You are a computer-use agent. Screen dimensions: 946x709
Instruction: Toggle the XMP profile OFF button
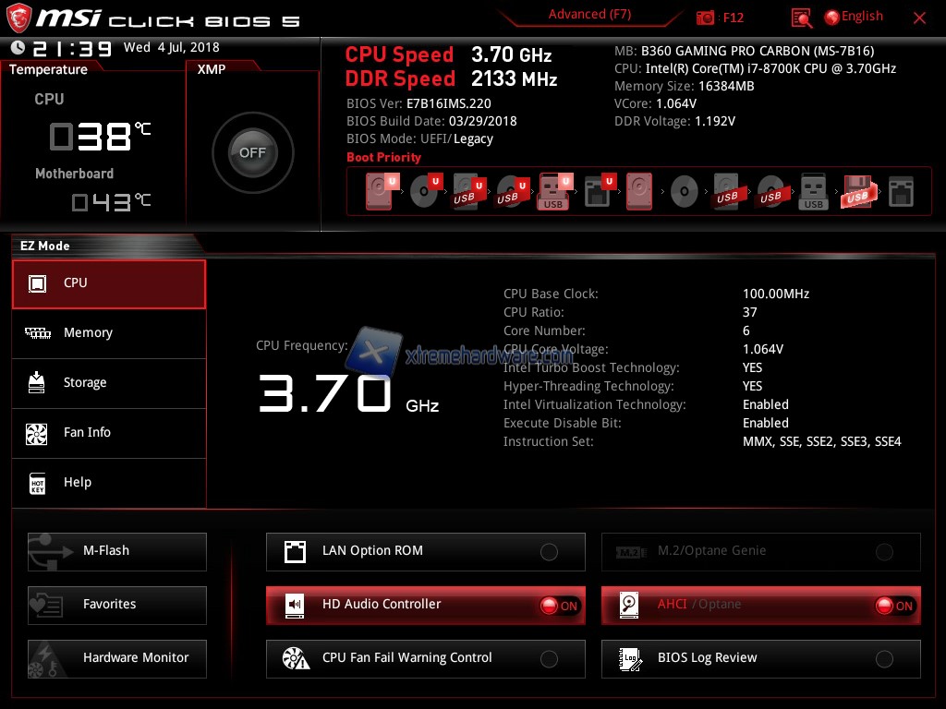(x=252, y=153)
